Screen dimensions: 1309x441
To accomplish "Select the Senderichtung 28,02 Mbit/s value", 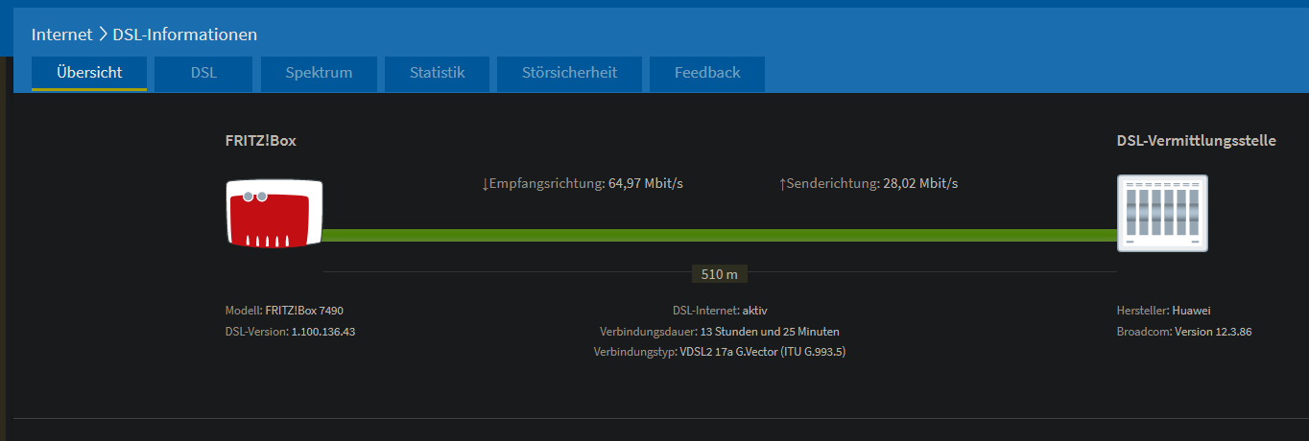I will click(x=869, y=183).
